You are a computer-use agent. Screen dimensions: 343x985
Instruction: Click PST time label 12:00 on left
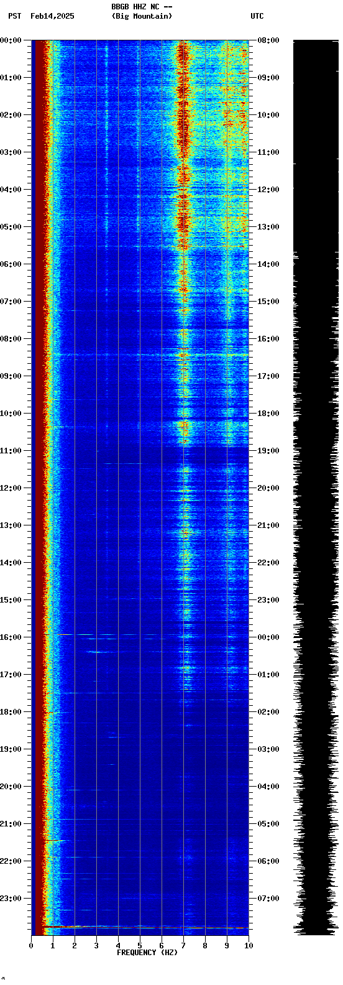[x=11, y=488]
